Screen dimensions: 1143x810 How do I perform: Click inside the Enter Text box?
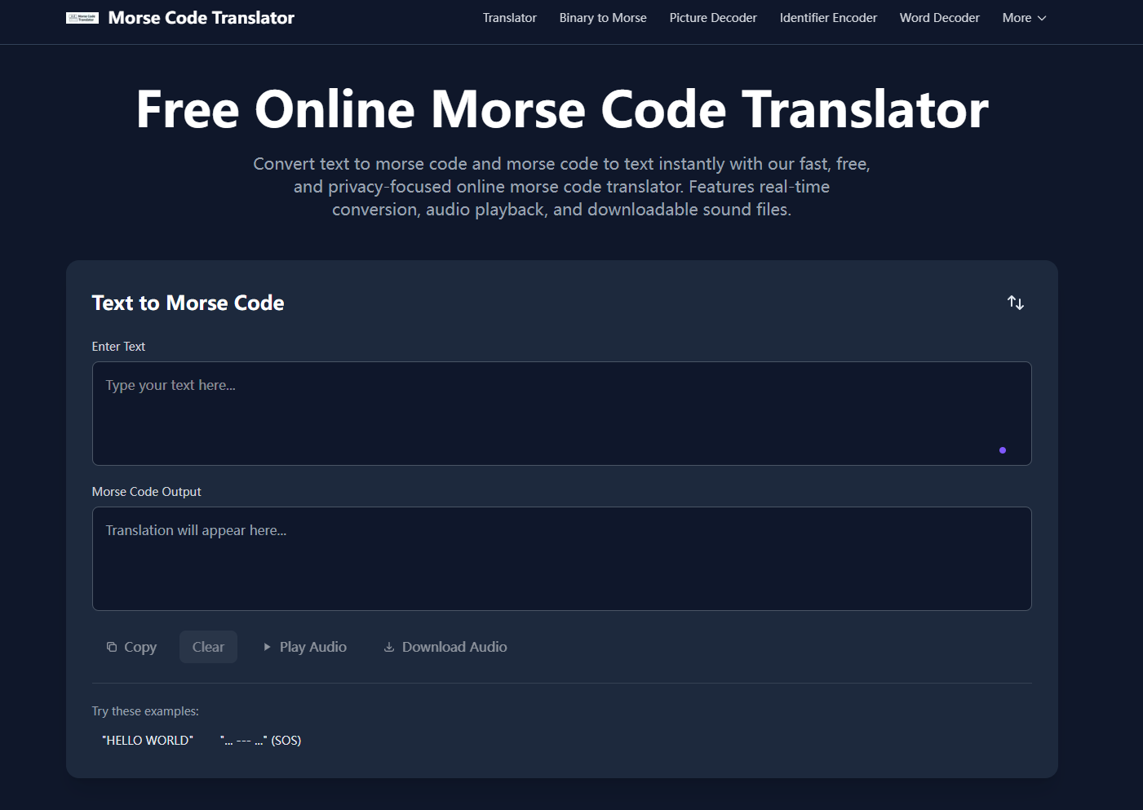tap(561, 412)
